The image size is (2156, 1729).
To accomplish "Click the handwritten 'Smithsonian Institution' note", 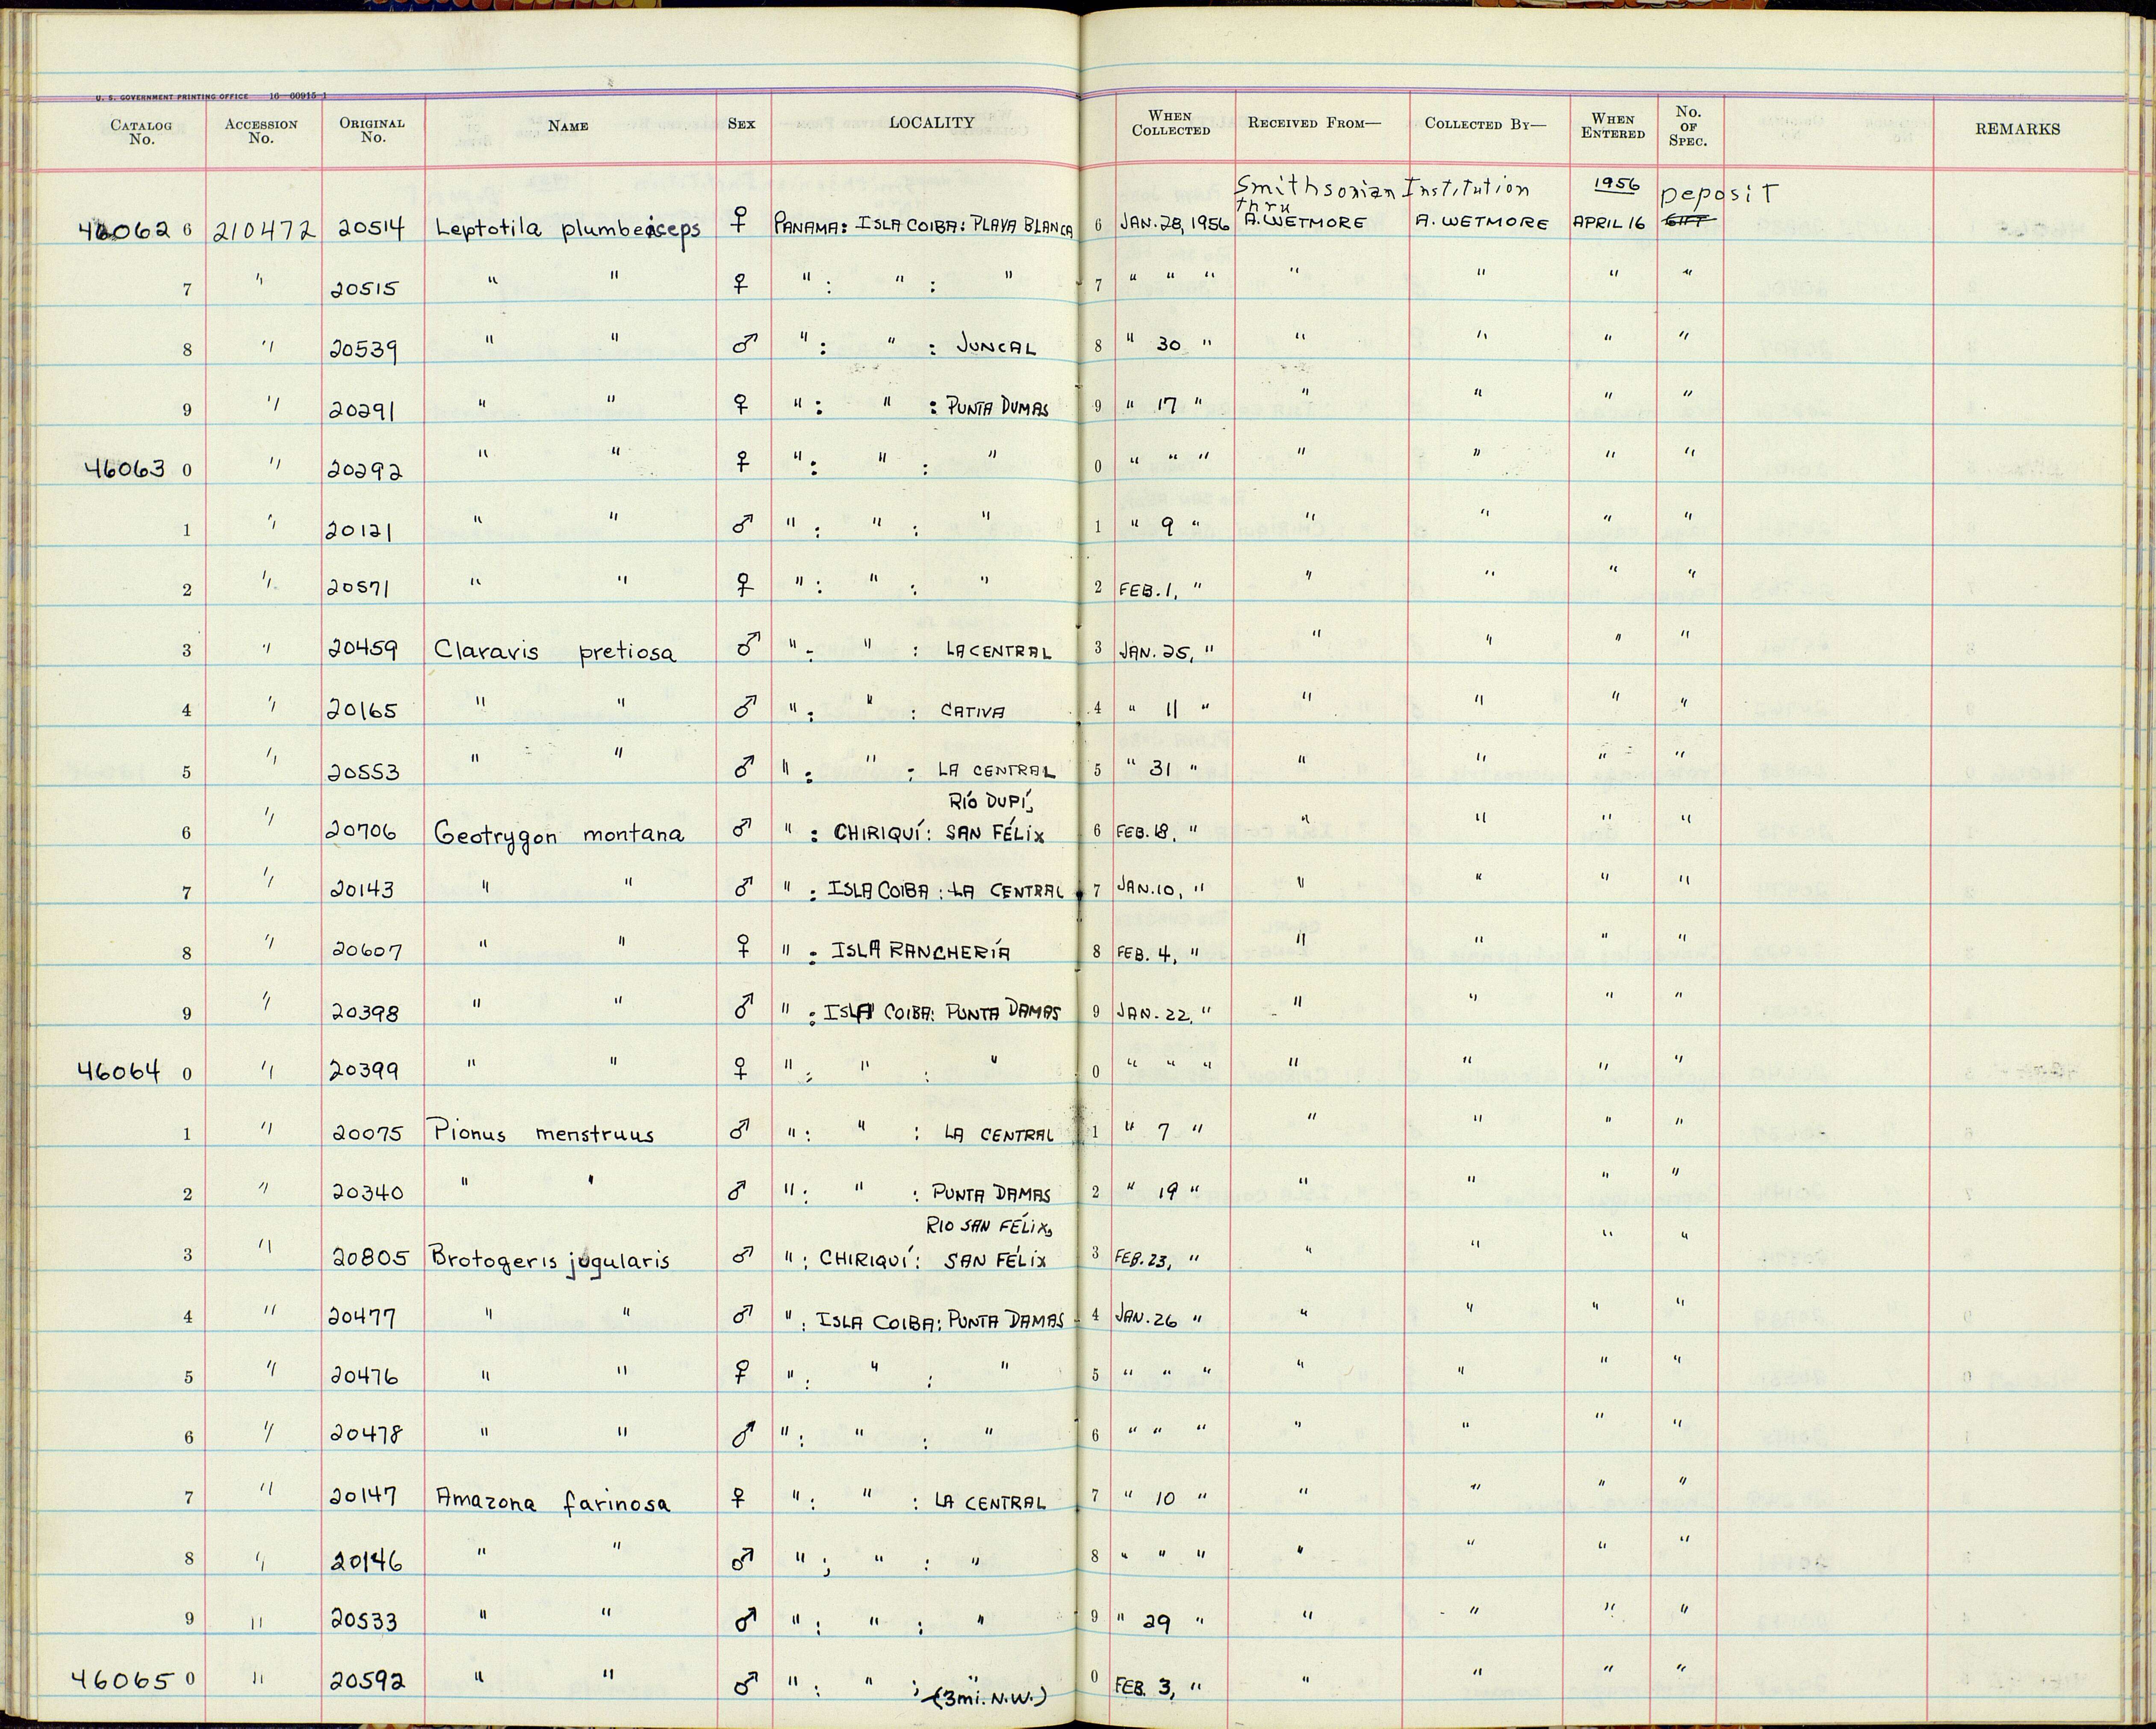I will 1382,189.
